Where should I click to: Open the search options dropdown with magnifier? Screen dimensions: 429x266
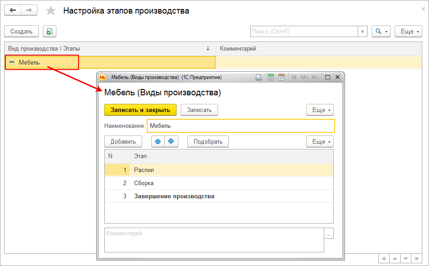pyautogui.click(x=381, y=31)
